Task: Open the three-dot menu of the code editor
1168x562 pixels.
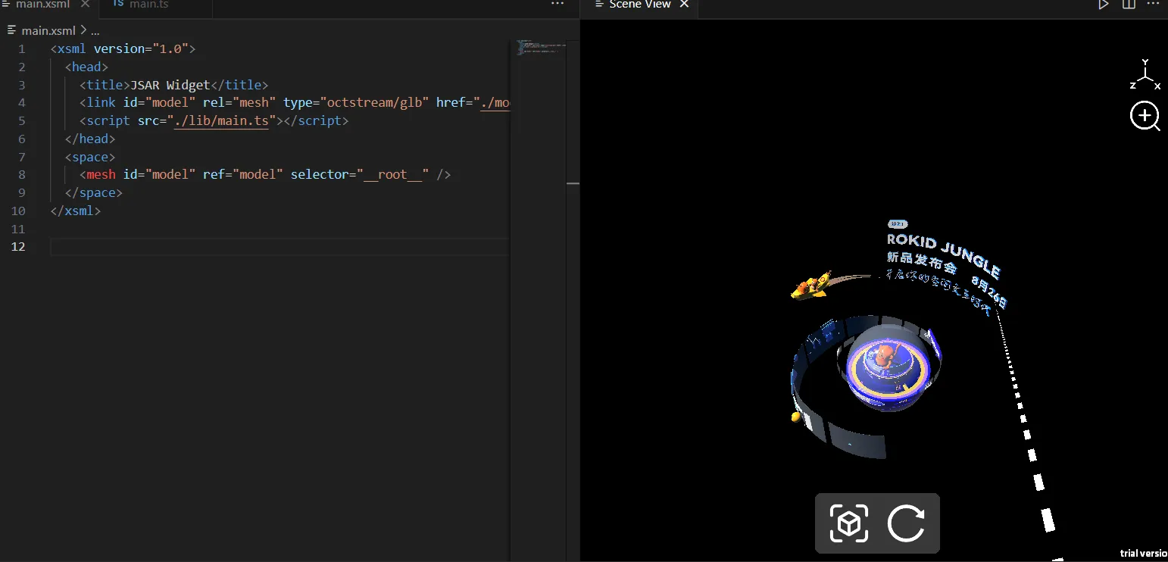Action: (557, 4)
